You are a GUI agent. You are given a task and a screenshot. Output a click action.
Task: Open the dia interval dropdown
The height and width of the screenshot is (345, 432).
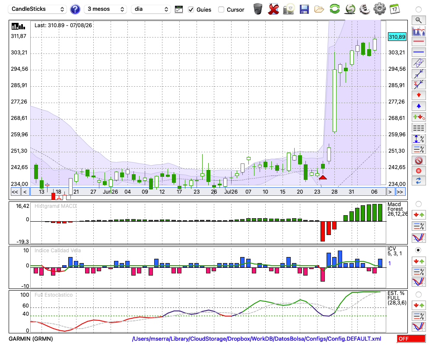pyautogui.click(x=151, y=9)
